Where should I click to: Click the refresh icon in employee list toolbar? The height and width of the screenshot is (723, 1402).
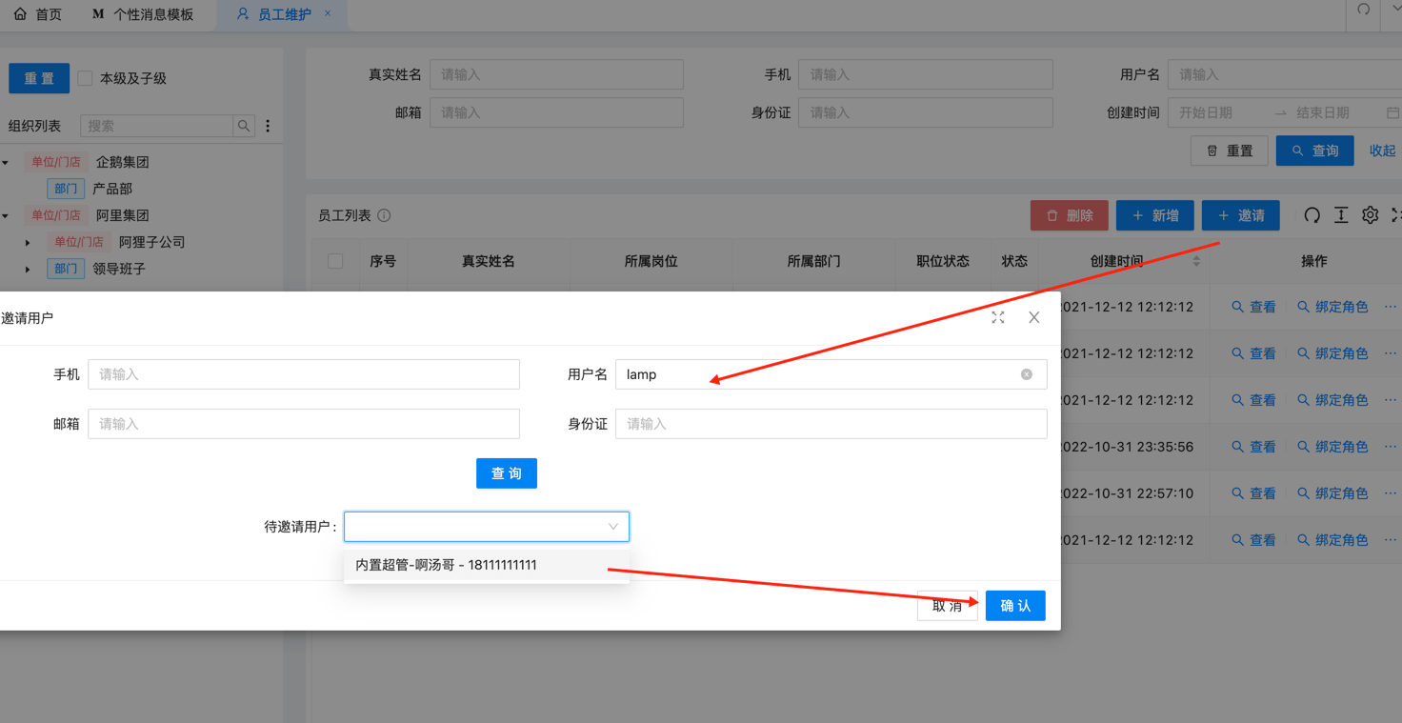[x=1312, y=215]
